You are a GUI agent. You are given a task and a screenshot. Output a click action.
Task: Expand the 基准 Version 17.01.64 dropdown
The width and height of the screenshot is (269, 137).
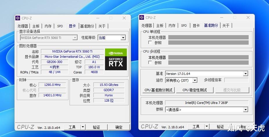(207, 74)
